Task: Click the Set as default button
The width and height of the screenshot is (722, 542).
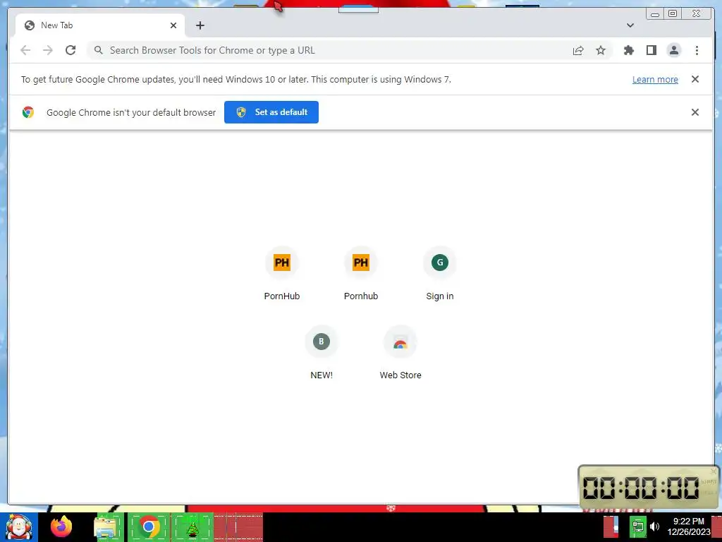Action: click(x=271, y=112)
